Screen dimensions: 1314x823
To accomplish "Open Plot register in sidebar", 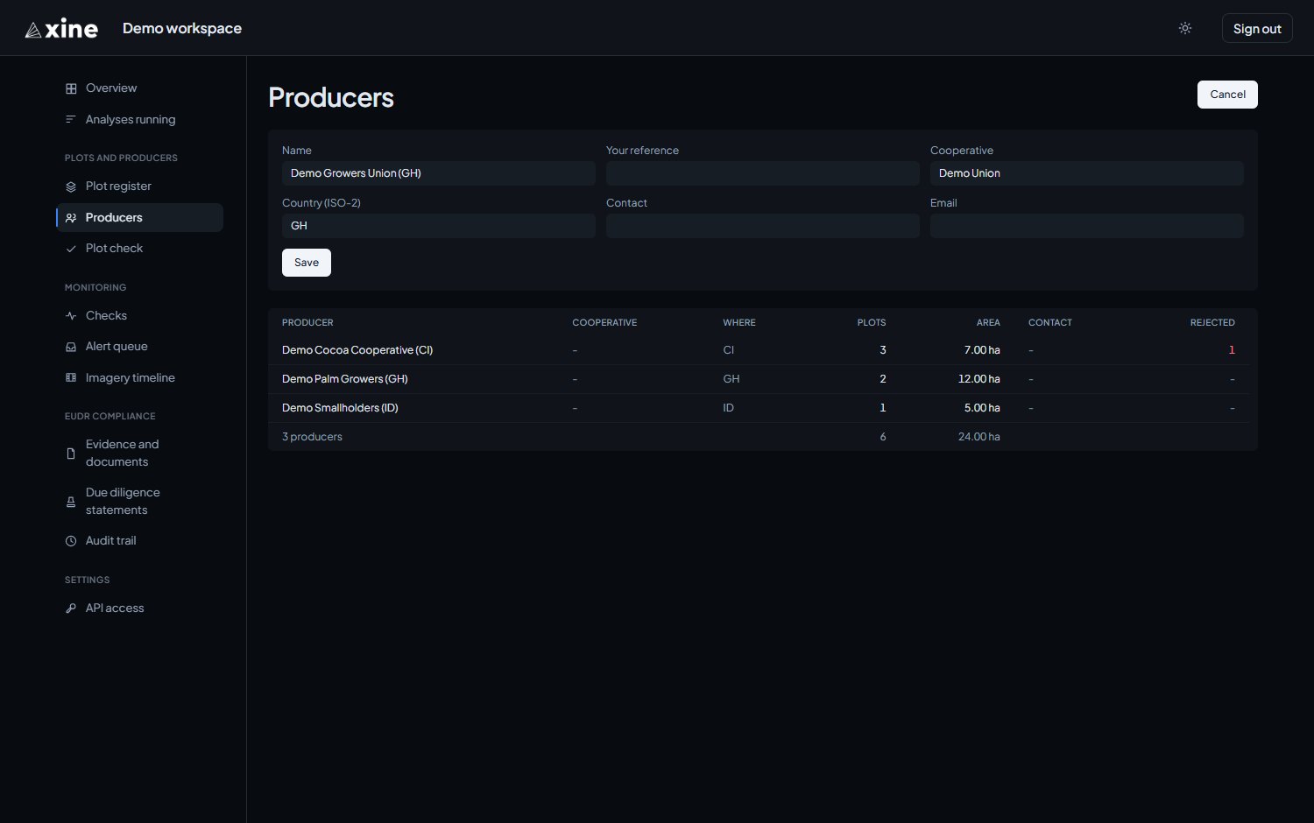I will (x=140, y=186).
